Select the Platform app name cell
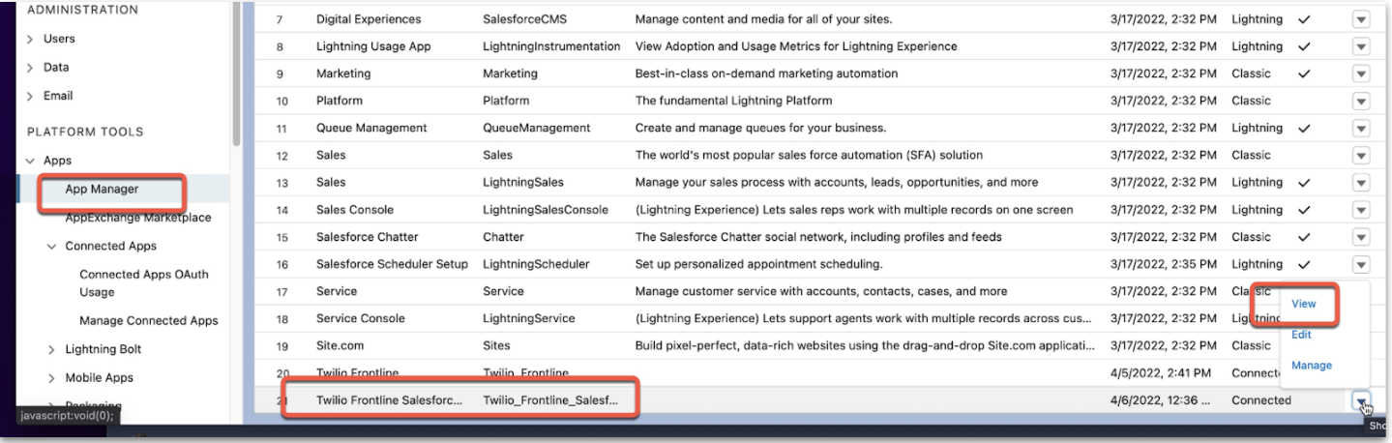This screenshot has width=1392, height=443. [x=340, y=101]
